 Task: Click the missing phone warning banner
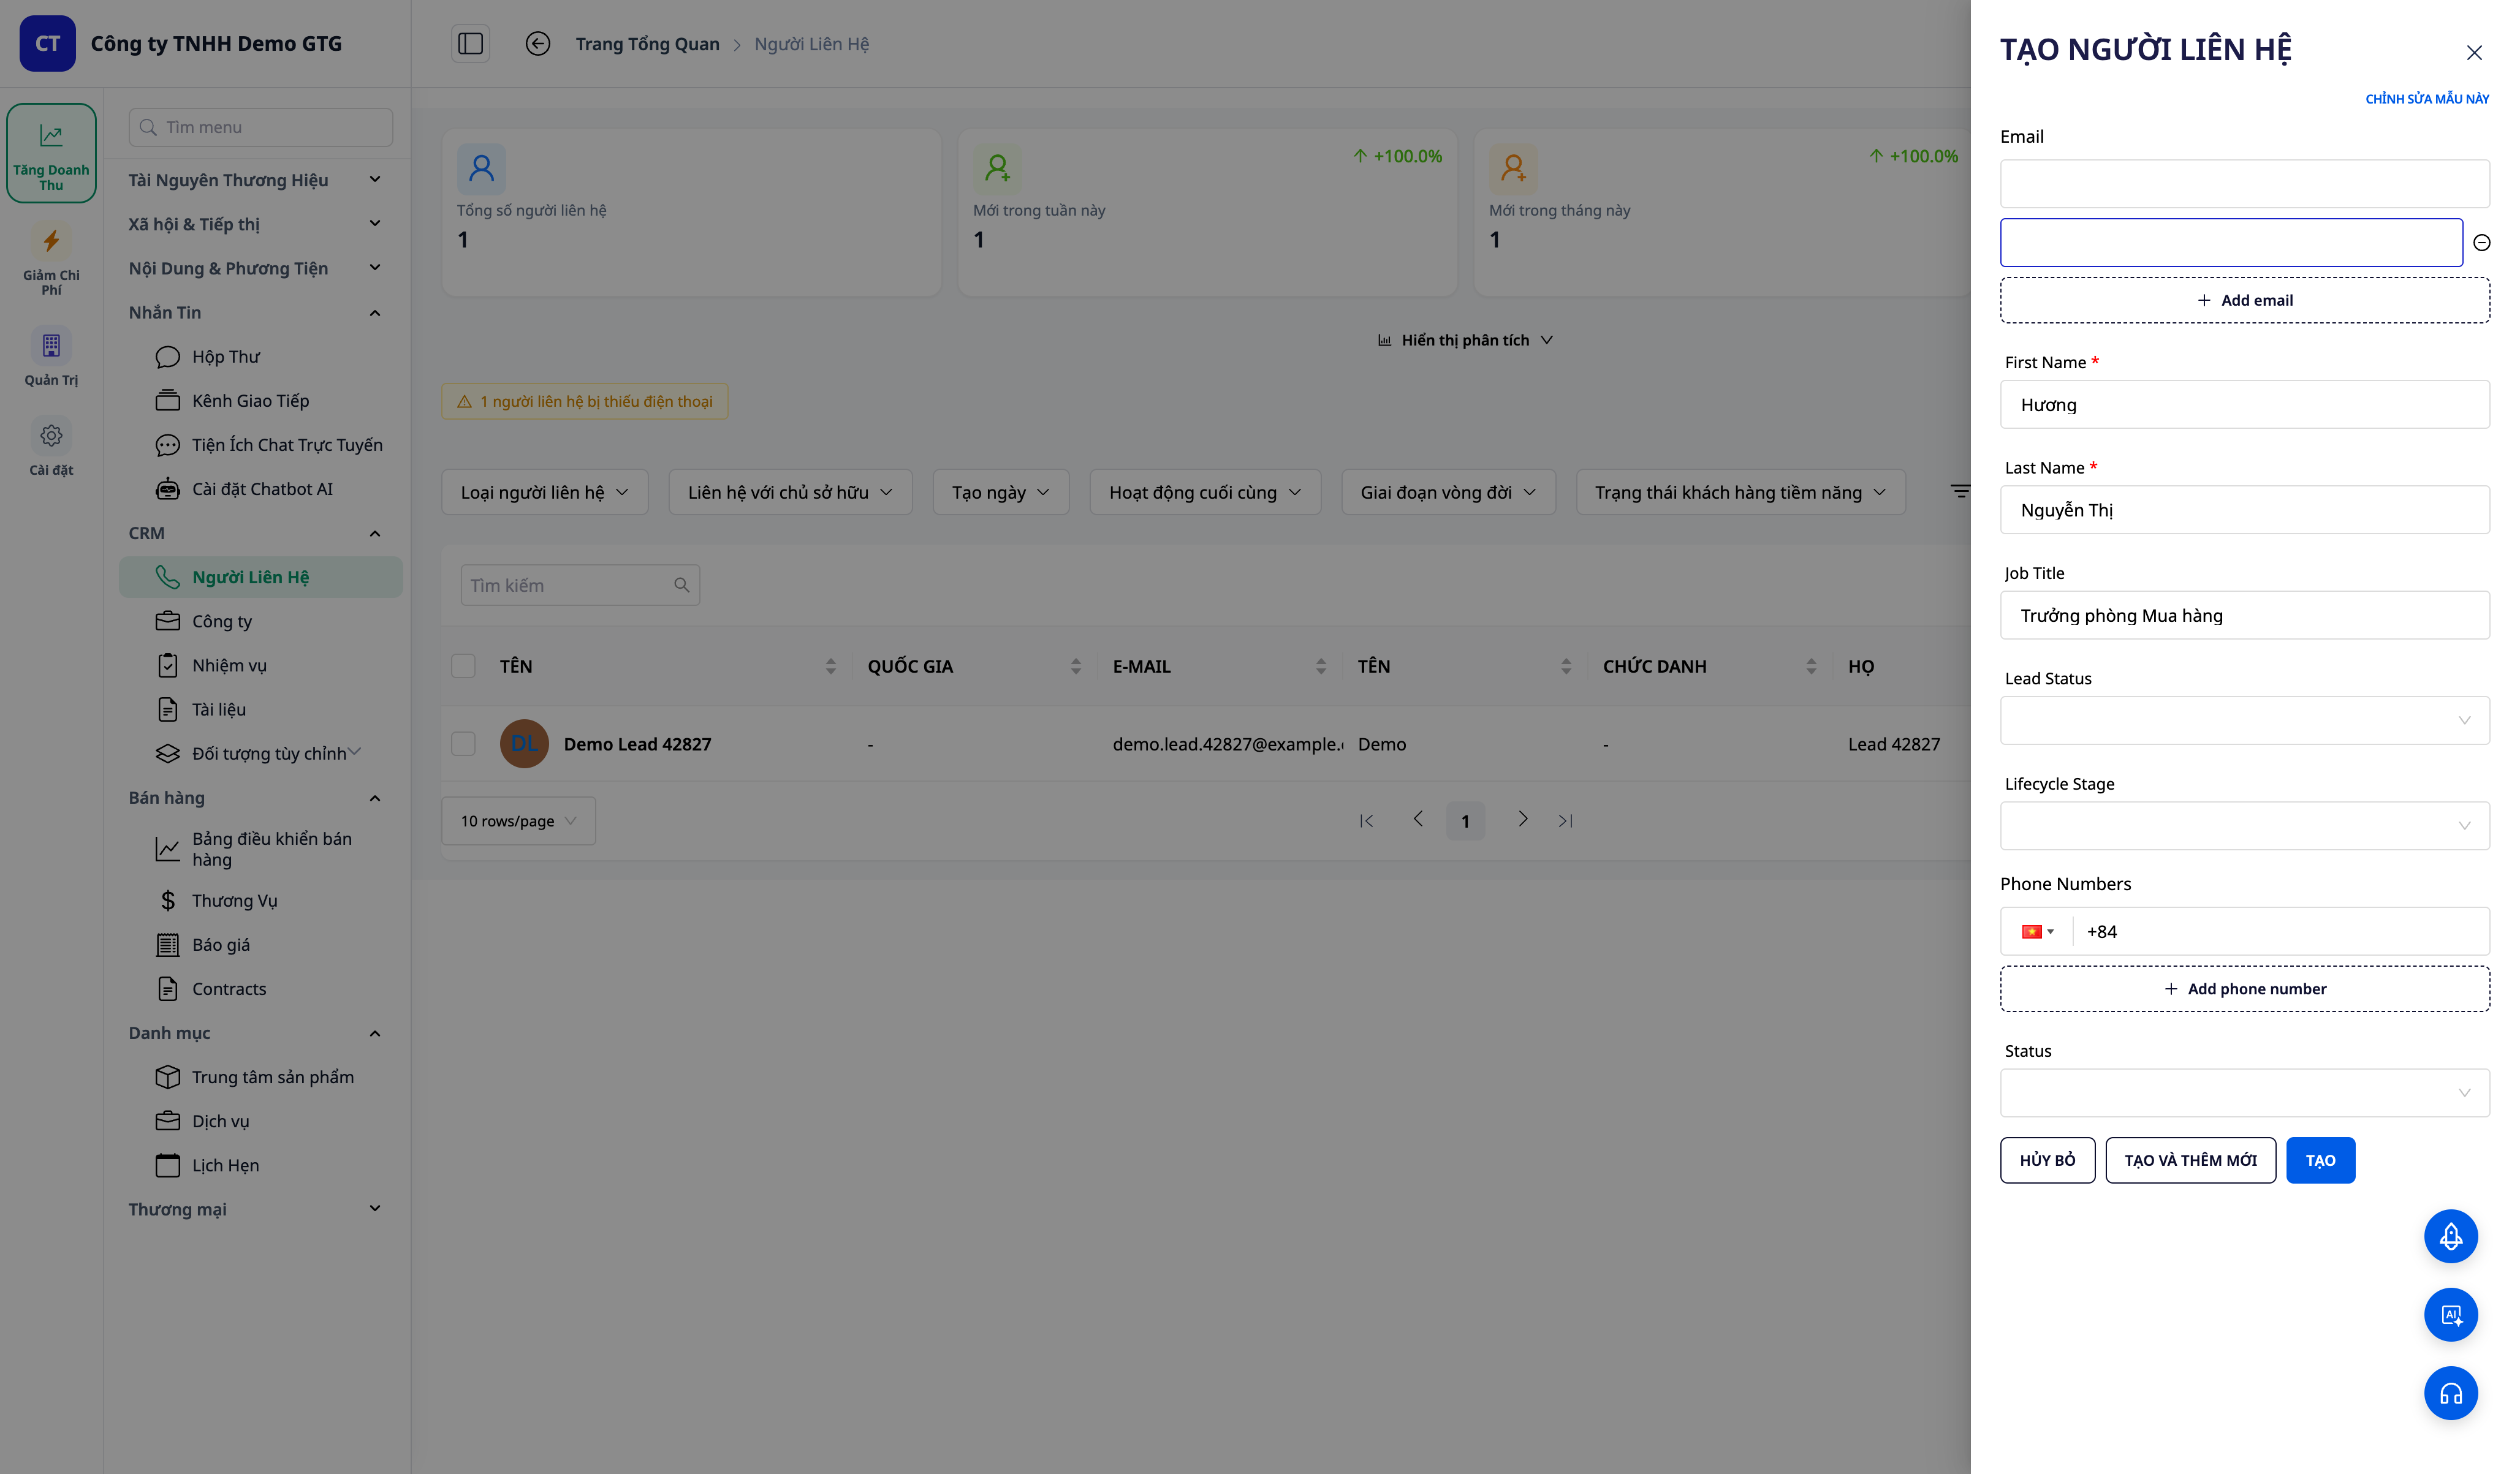click(584, 401)
